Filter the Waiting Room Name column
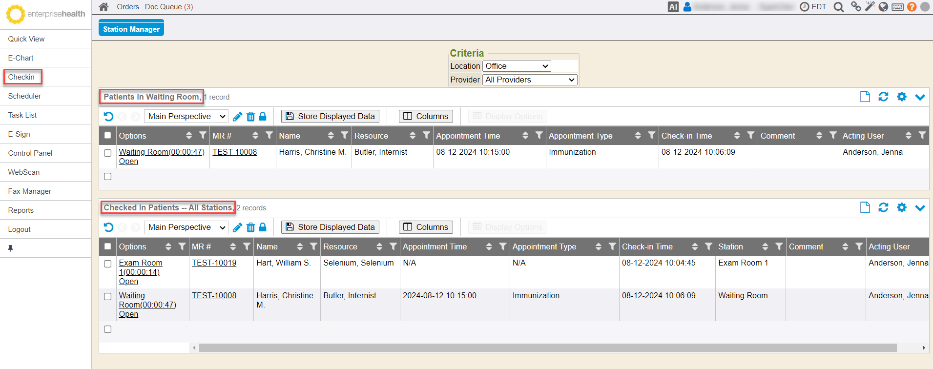This screenshot has height=369, width=933. [345, 135]
